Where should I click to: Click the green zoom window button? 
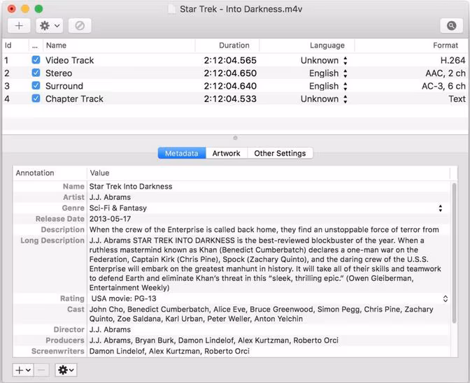pos(38,9)
